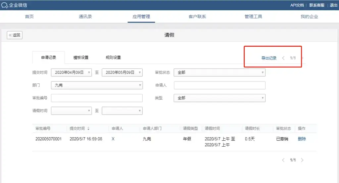This screenshot has height=183, width=339.
Task: Go to next page arrow at bottom
Action: coord(302,160)
